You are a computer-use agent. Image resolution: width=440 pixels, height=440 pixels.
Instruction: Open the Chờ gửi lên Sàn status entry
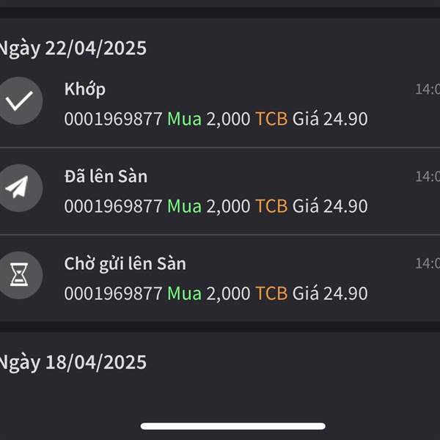point(220,278)
